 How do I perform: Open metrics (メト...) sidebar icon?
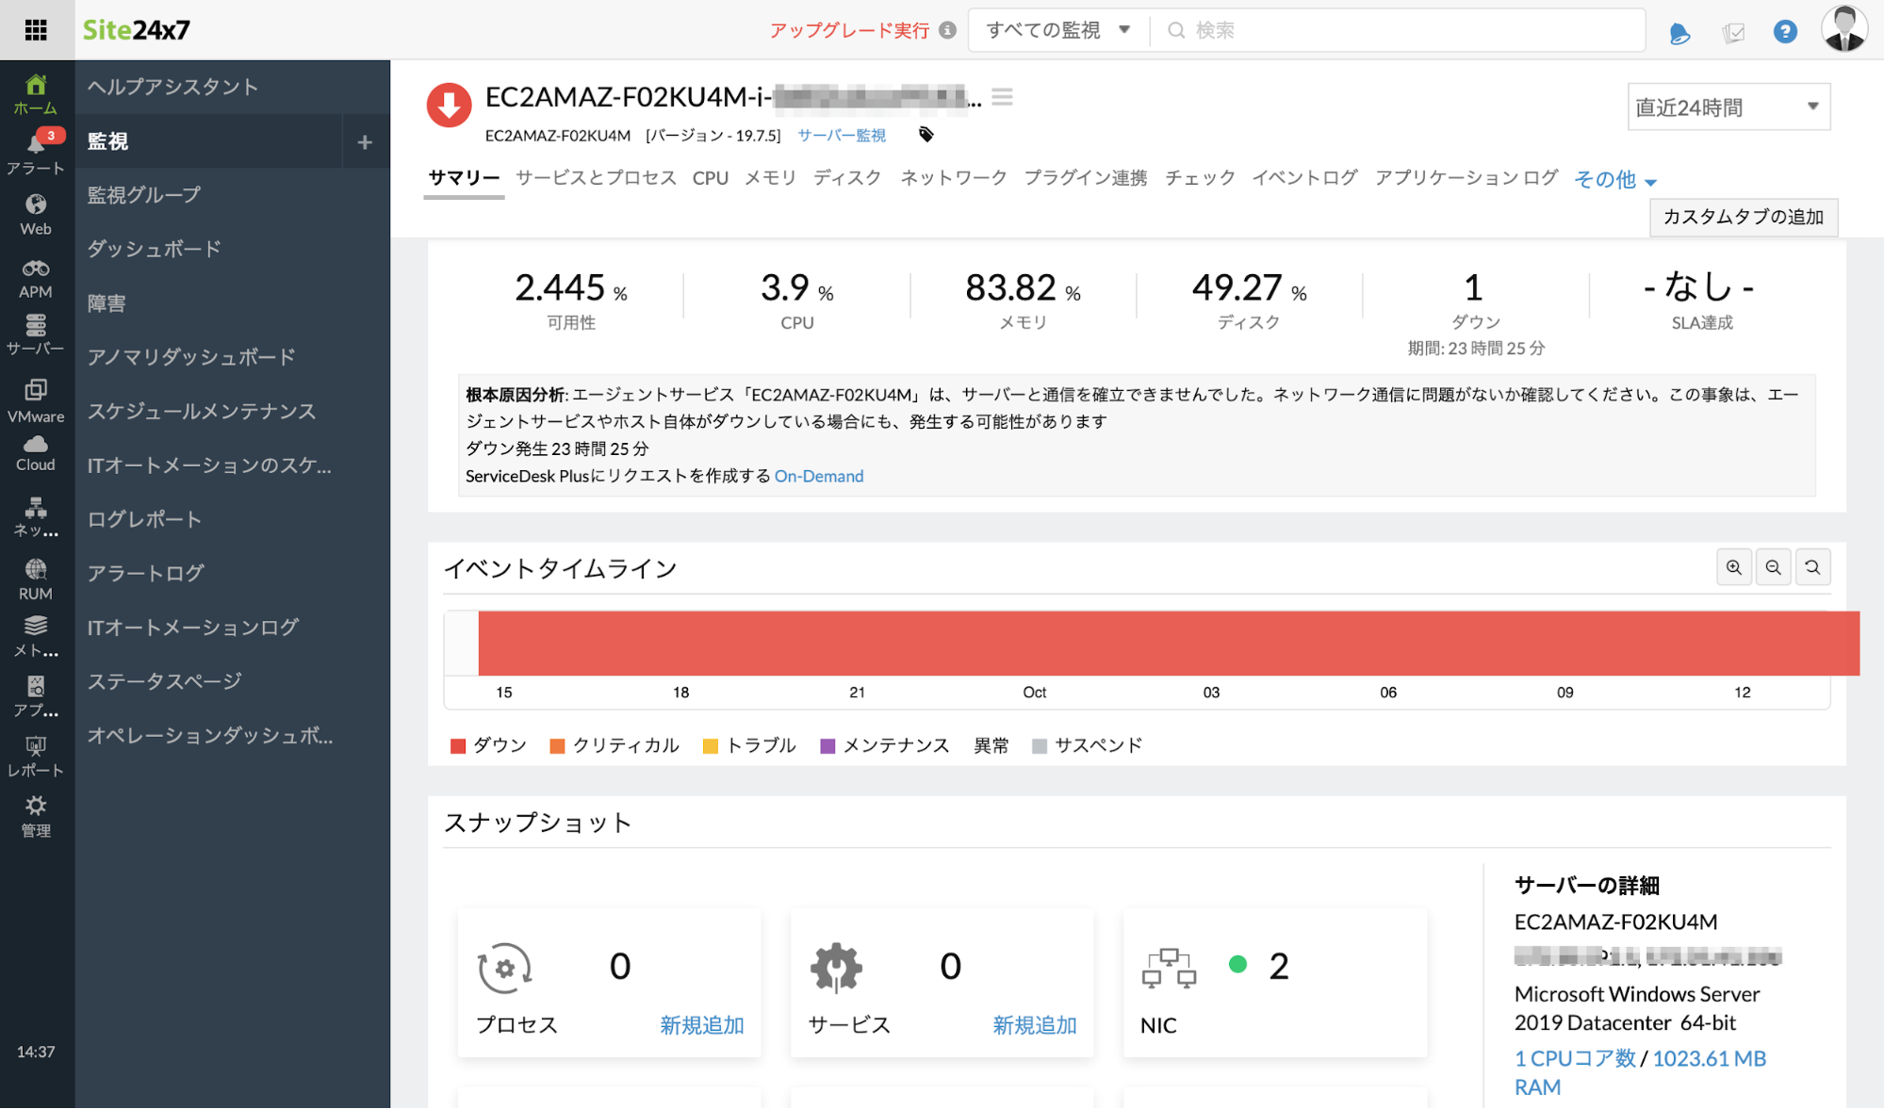(x=36, y=626)
